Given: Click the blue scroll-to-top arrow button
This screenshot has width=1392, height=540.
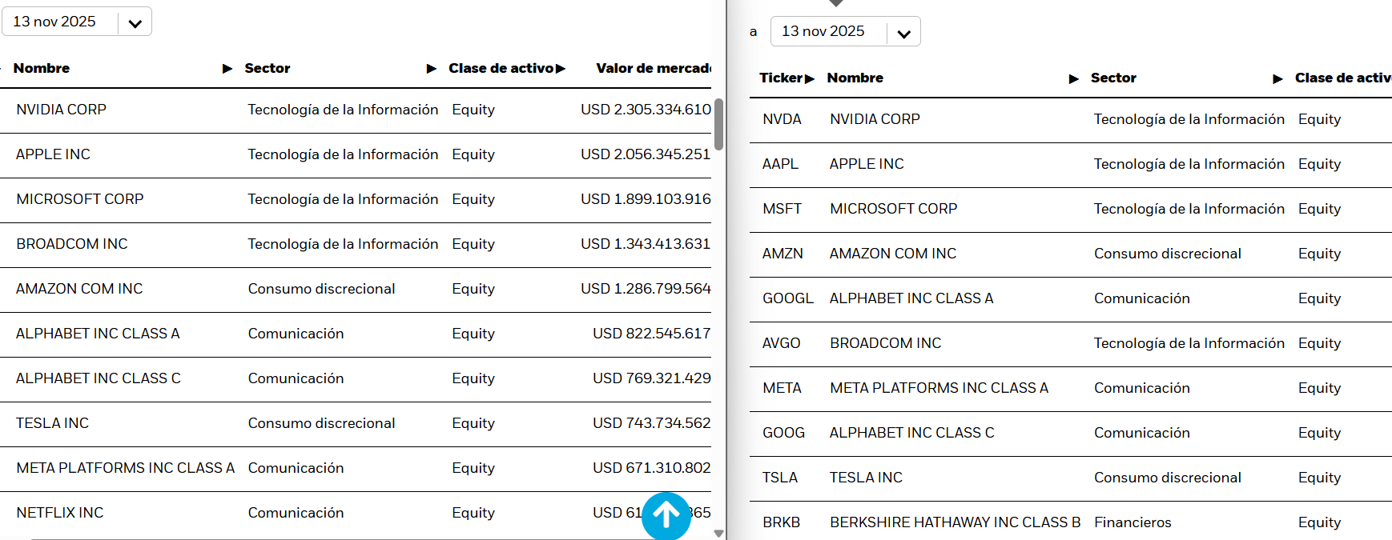Looking at the screenshot, I should tap(666, 515).
